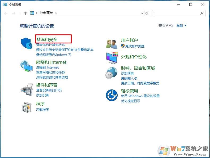Select the 控制面板 breadcrumb item
Screen dimensions: 210x158
click(46, 13)
